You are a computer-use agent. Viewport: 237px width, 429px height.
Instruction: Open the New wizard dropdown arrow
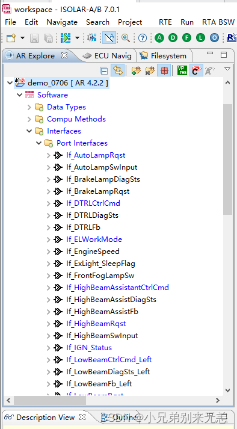pyautogui.click(x=22, y=38)
